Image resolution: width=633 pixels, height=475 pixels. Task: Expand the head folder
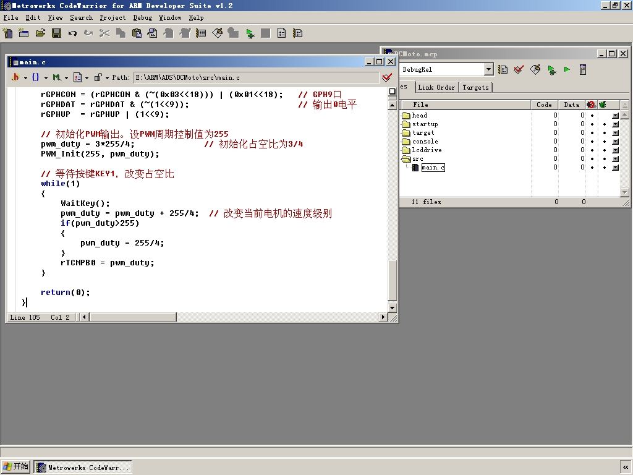[x=406, y=116]
